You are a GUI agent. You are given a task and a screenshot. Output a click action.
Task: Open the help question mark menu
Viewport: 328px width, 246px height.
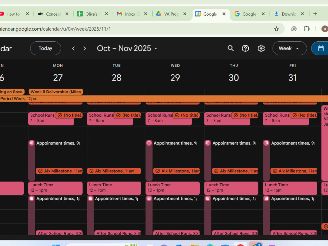pyautogui.click(x=245, y=48)
